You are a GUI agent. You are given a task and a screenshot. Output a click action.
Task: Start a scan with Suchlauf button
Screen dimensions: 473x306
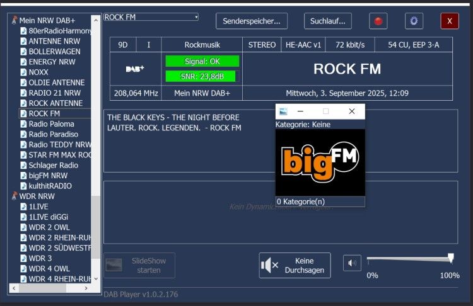327,21
